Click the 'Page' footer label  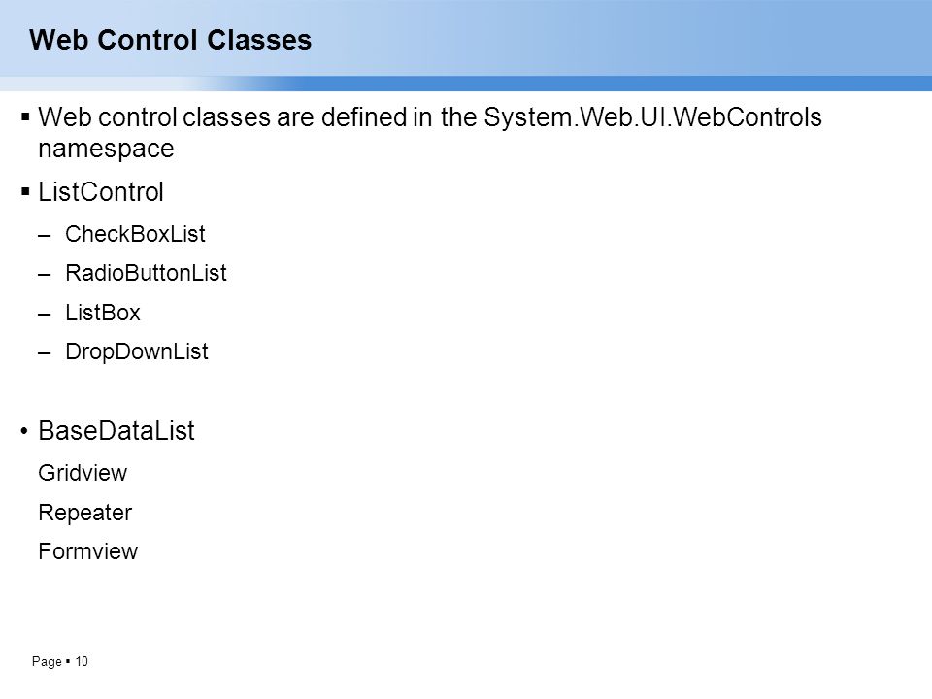[47, 661]
